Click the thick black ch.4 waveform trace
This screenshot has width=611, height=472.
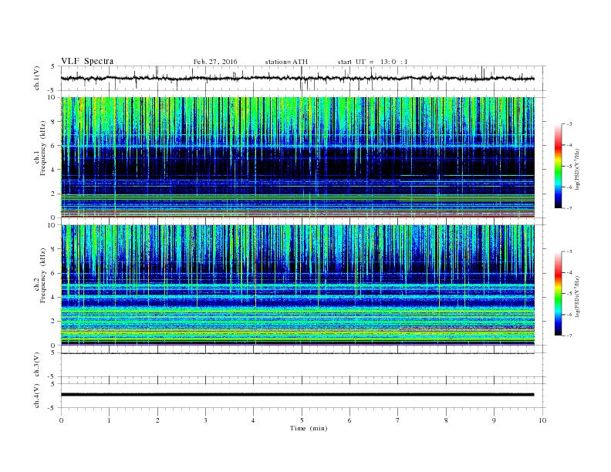coord(298,395)
